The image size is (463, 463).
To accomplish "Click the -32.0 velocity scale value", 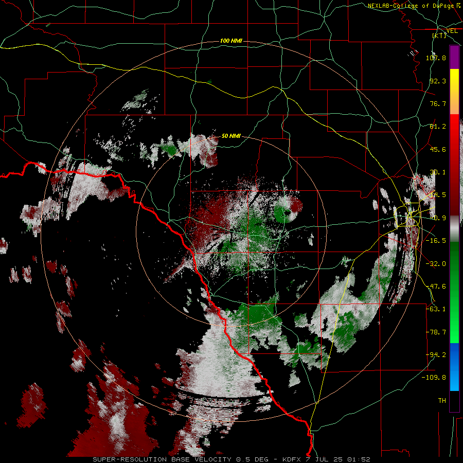I will click(x=436, y=263).
